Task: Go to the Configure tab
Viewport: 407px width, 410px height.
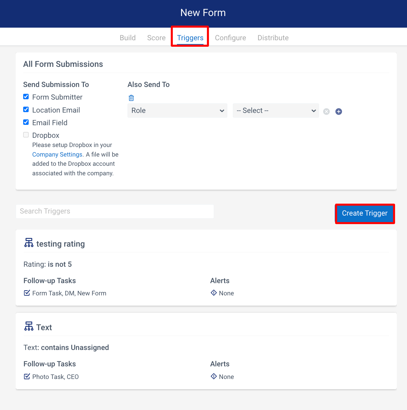Action: (230, 38)
